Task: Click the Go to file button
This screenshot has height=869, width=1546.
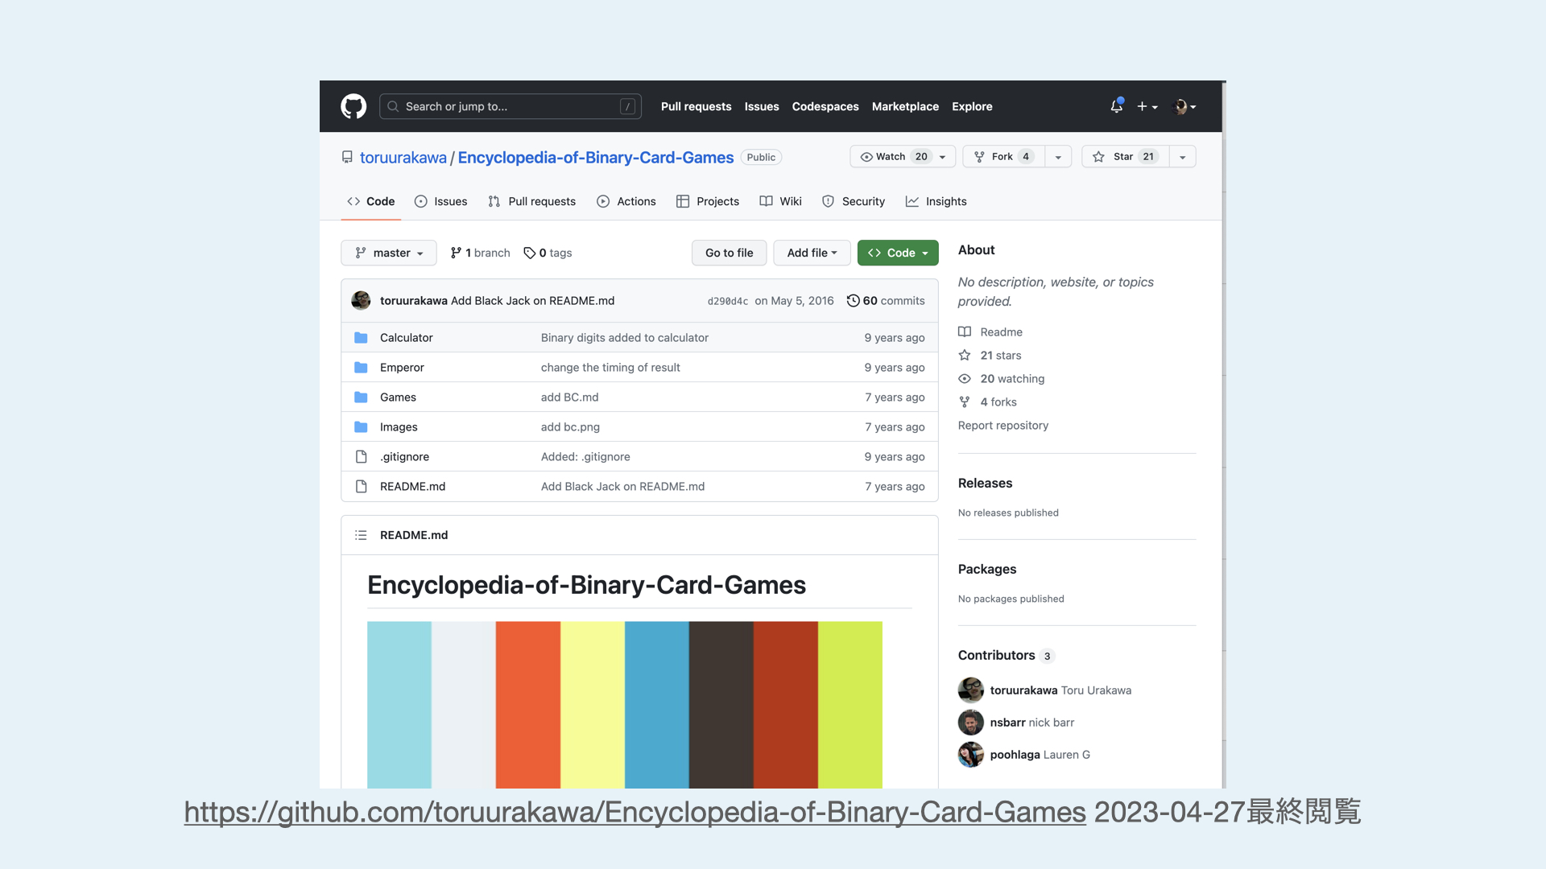Action: click(x=729, y=253)
